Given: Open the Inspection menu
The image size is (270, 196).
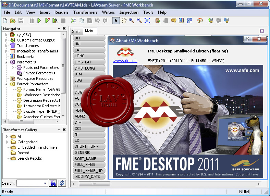Looking at the screenshot, I should coord(129,12).
